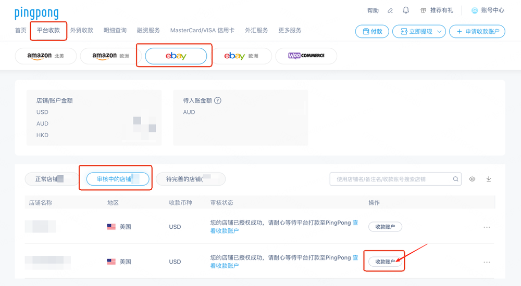Click the notification bell icon
Viewport: 521px width, 286px height.
tap(406, 10)
